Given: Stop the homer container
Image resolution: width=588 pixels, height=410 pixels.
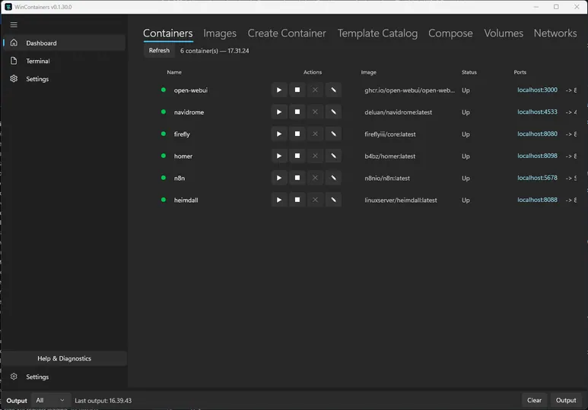Looking at the screenshot, I should (x=297, y=156).
